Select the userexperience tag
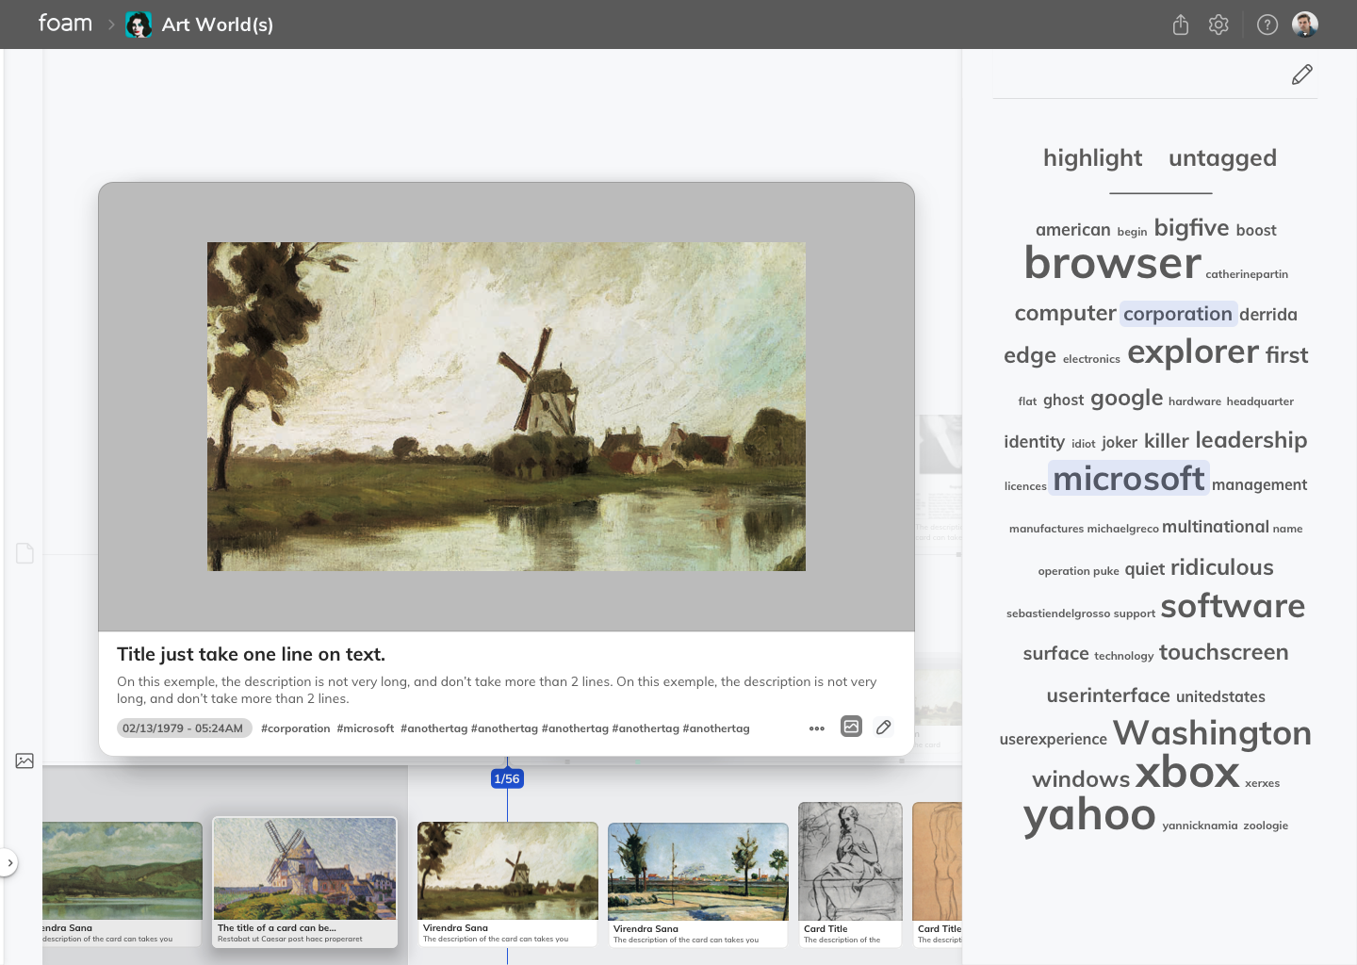The width and height of the screenshot is (1357, 965). point(1054,739)
